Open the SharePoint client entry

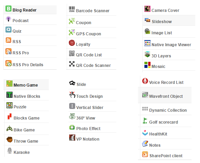(165, 155)
